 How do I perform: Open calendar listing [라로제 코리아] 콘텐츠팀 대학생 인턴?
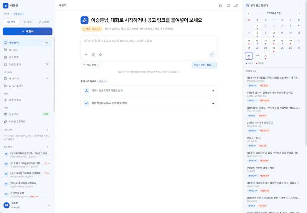(x=274, y=96)
